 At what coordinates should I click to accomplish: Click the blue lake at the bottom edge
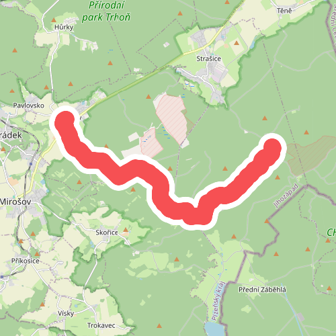click(214, 329)
